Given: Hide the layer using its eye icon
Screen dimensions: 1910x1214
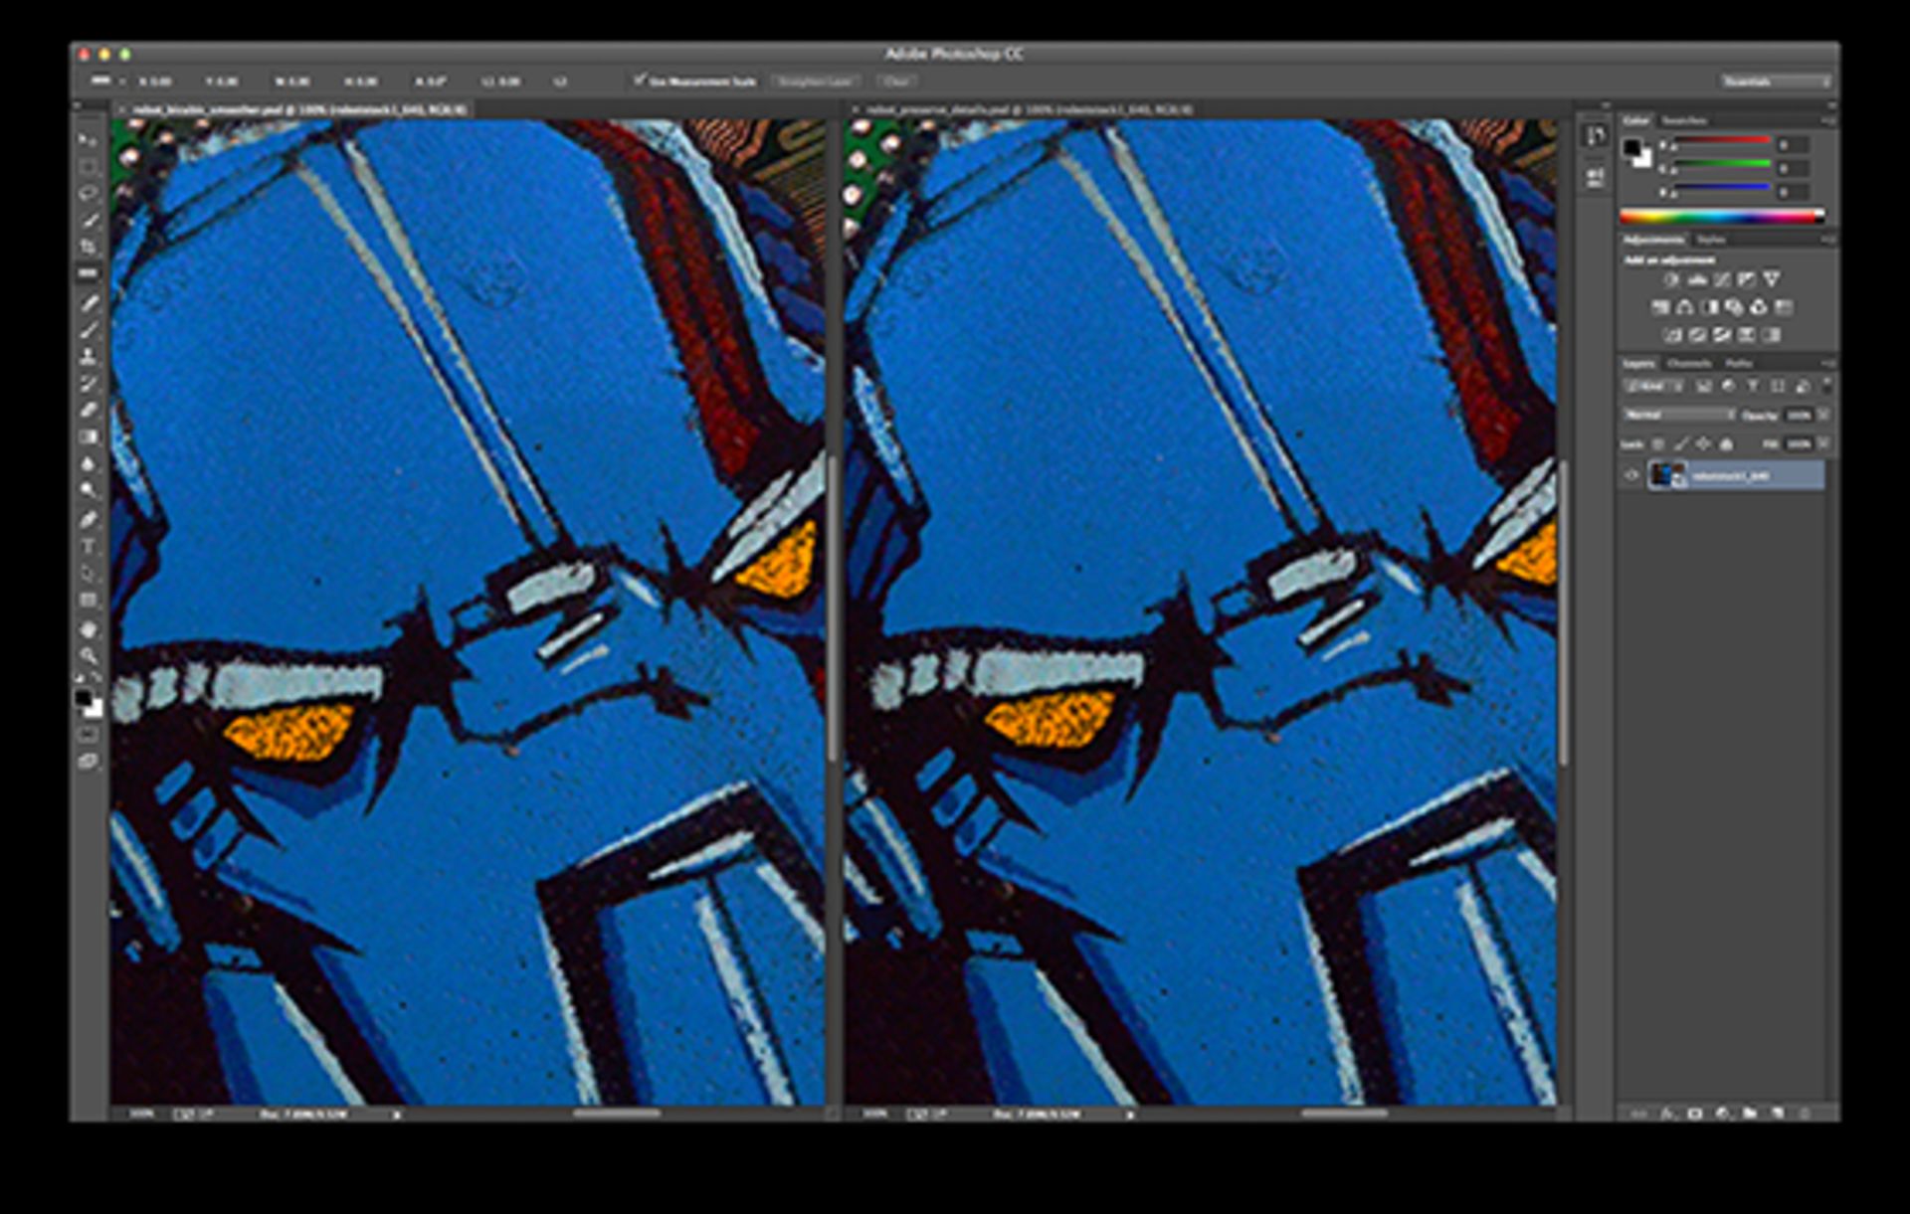Looking at the screenshot, I should click(x=1631, y=475).
